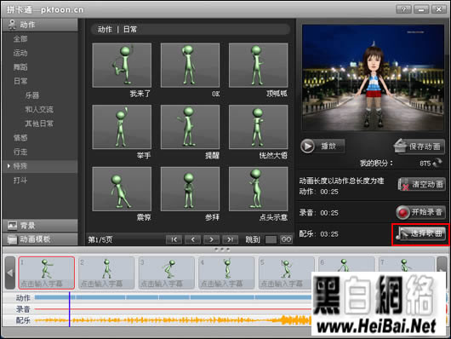Screen dimensions: 451x339
Task: Select the 舞蹈 category
Action: click(x=20, y=67)
